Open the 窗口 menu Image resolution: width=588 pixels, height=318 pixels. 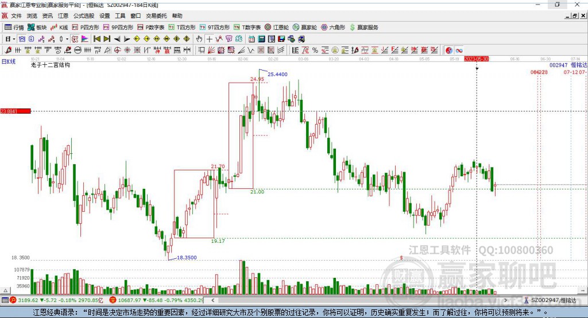coord(136,15)
